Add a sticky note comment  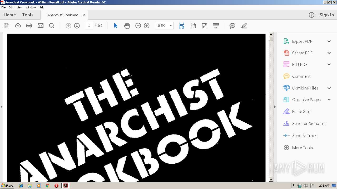(x=232, y=26)
